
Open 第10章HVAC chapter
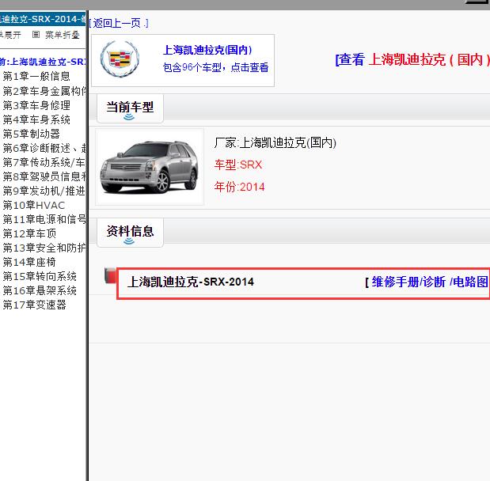[34, 205]
